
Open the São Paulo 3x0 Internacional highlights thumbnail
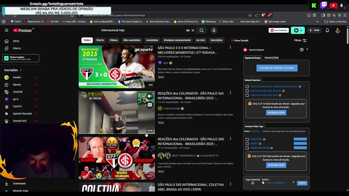pyautogui.click(x=117, y=67)
